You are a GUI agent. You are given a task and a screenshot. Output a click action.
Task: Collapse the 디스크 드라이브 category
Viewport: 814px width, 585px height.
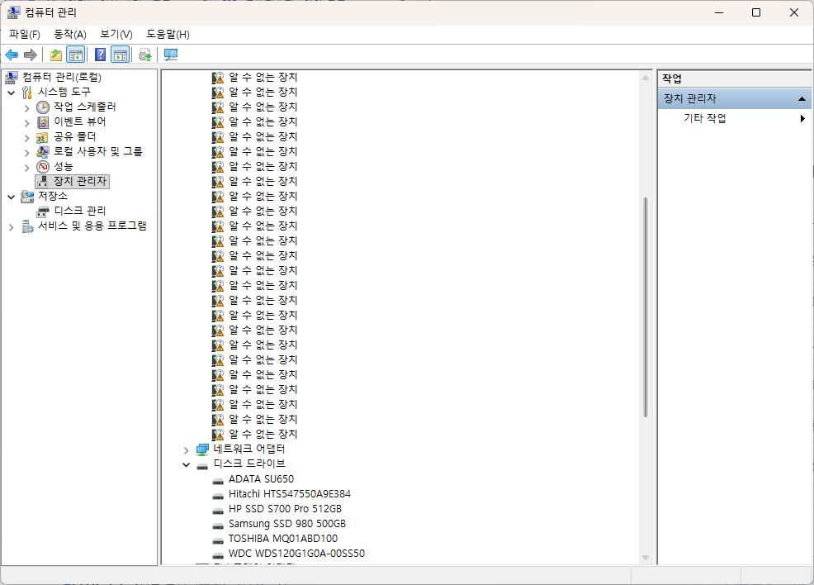tap(186, 464)
